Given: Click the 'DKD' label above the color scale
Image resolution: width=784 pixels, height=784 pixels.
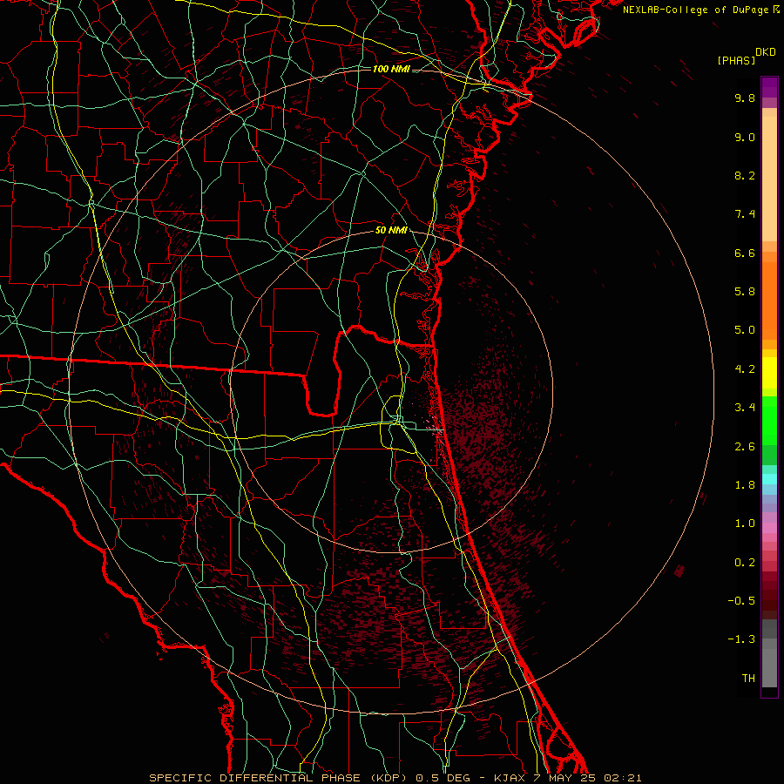Looking at the screenshot, I should pyautogui.click(x=766, y=52).
